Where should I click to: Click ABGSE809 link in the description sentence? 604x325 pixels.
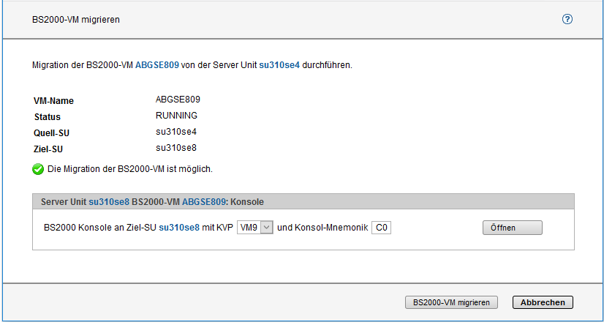pyautogui.click(x=156, y=65)
